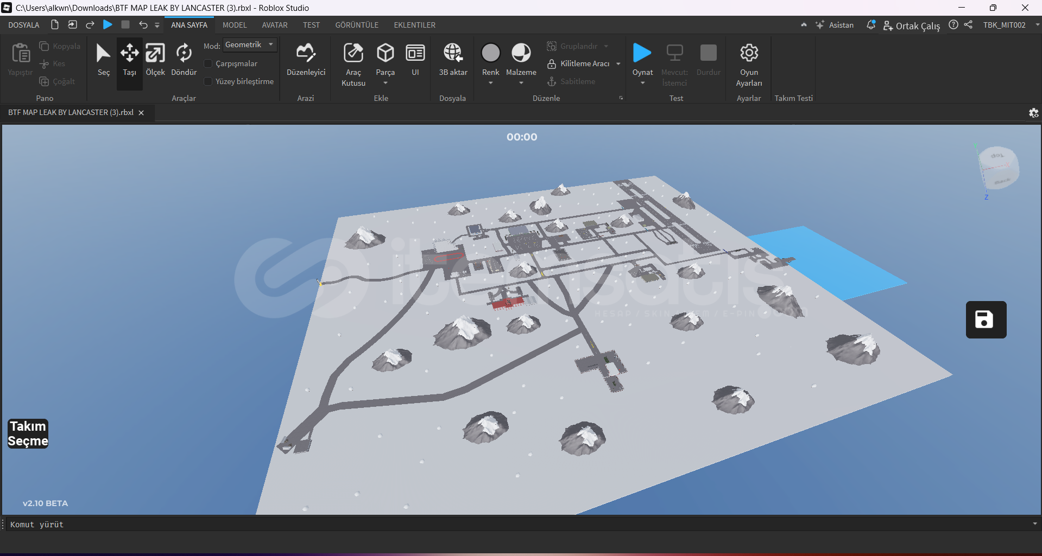Viewport: 1042px width, 556px height.
Task: Click the redo arrow icon
Action: (90, 24)
